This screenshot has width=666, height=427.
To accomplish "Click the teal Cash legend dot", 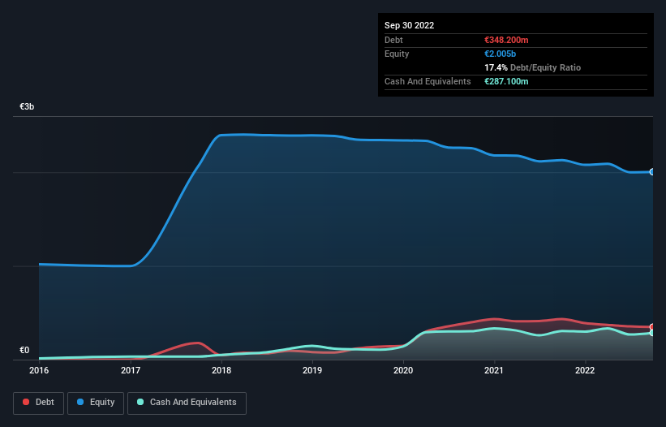I will pyautogui.click(x=140, y=402).
